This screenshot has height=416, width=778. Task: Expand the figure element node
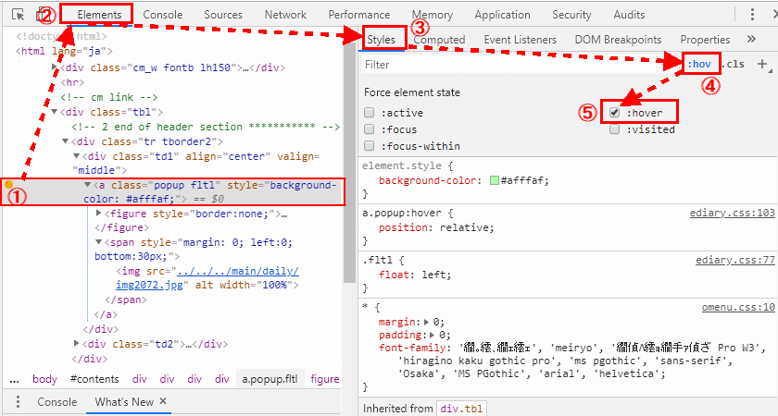coord(101,214)
